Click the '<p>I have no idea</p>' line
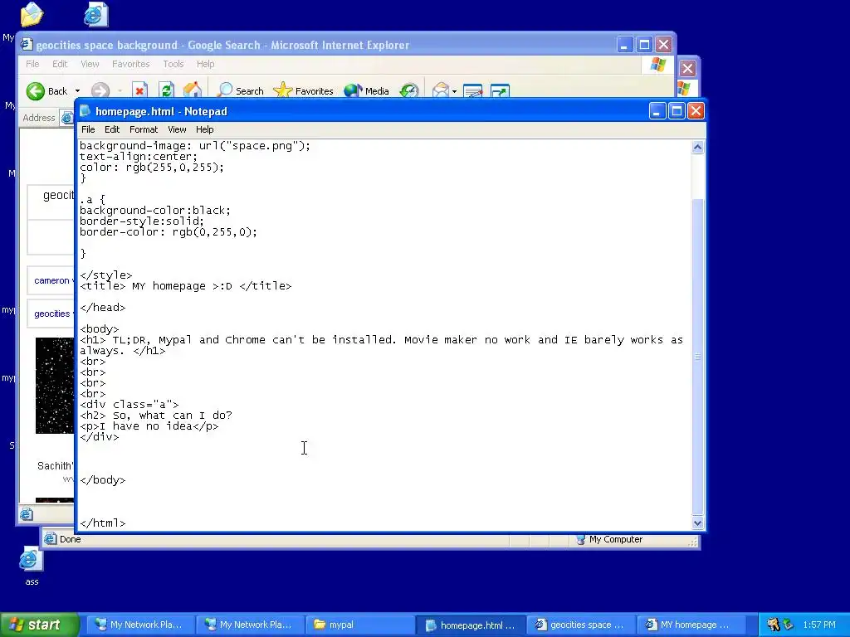This screenshot has width=850, height=637. click(149, 426)
